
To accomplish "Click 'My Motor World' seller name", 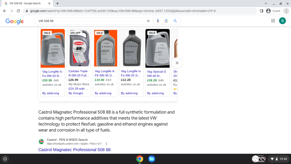I will 79,84.
